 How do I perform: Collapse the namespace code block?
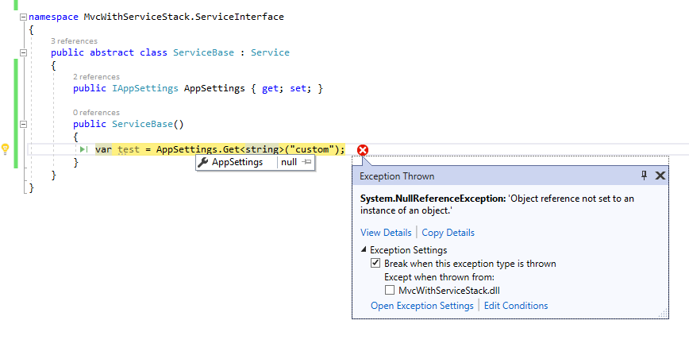23,17
